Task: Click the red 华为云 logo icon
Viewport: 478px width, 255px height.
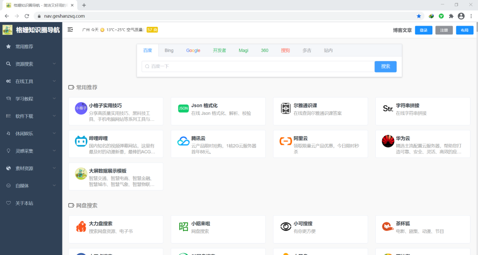Action: pos(388,141)
